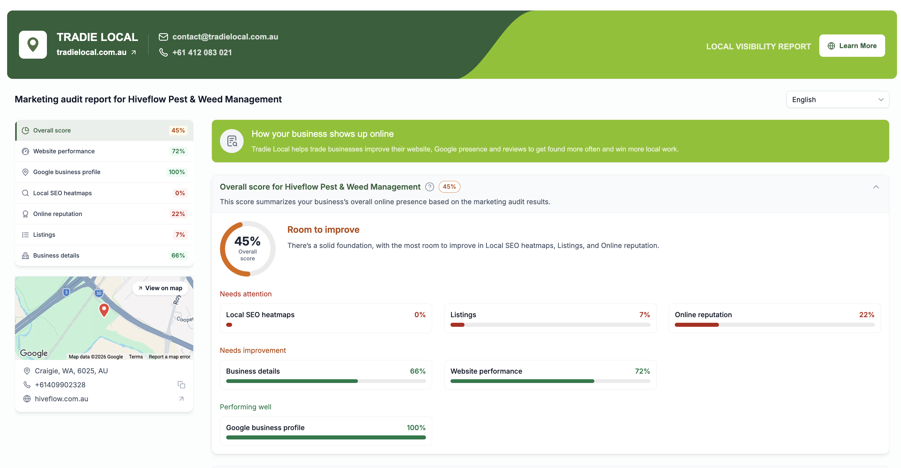Click Report a map error link
This screenshot has width=901, height=468.
[x=170, y=357]
